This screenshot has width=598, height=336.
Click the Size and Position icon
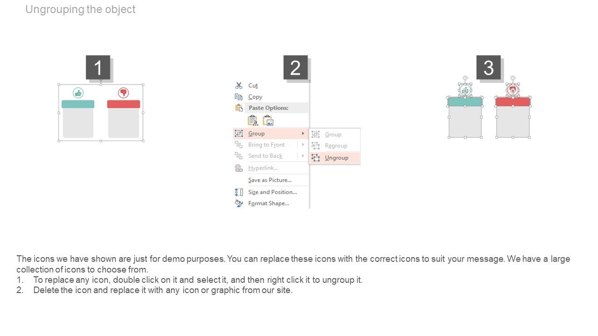(x=239, y=192)
